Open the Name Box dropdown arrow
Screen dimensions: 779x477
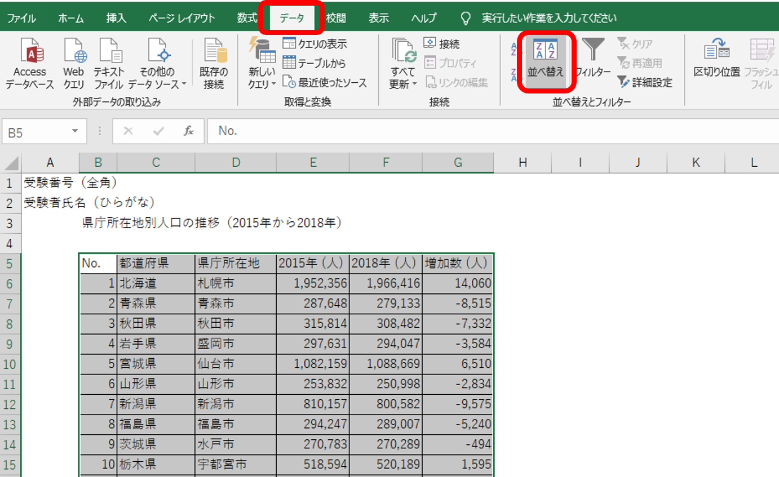75,131
